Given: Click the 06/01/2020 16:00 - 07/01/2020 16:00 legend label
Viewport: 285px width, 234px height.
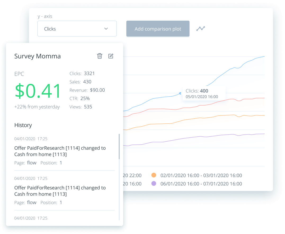Looking at the screenshot, I should [x=201, y=184].
